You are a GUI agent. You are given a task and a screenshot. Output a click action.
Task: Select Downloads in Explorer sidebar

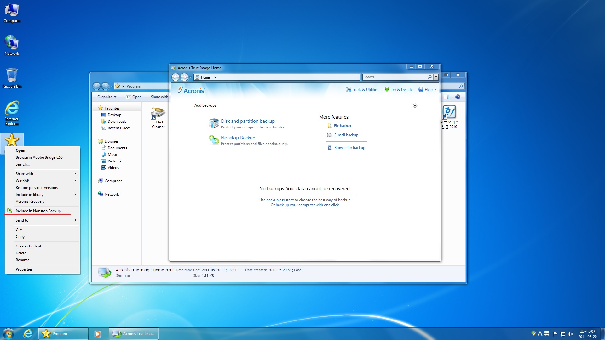[117, 122]
